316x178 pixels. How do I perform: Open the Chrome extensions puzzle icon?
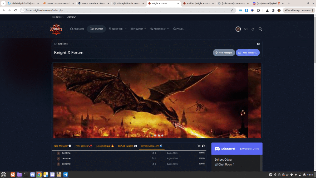[x=258, y=10]
